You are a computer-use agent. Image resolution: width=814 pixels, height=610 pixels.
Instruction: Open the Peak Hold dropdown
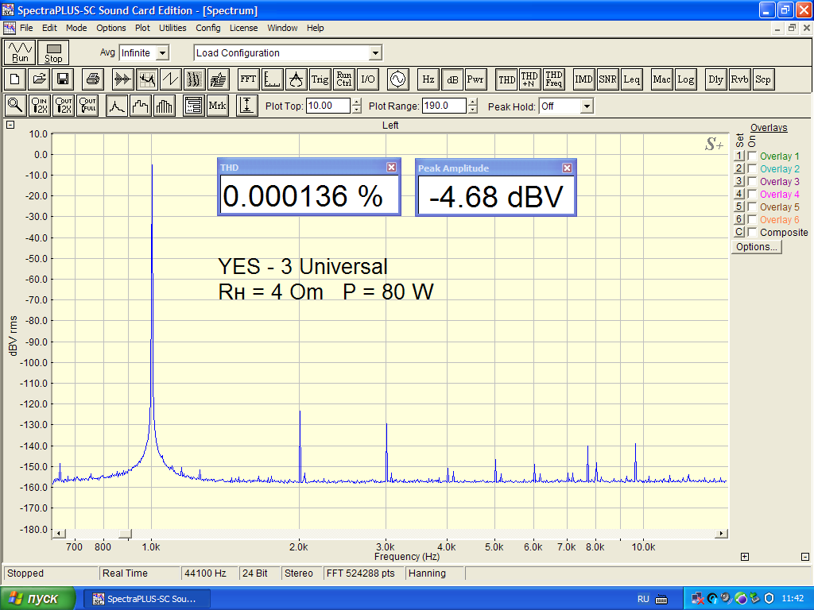pyautogui.click(x=587, y=106)
